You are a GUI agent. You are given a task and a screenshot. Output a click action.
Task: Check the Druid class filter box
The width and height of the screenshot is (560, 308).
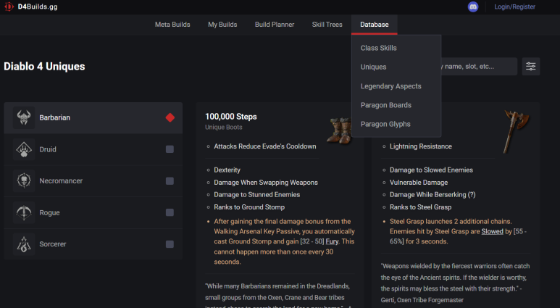(x=170, y=149)
